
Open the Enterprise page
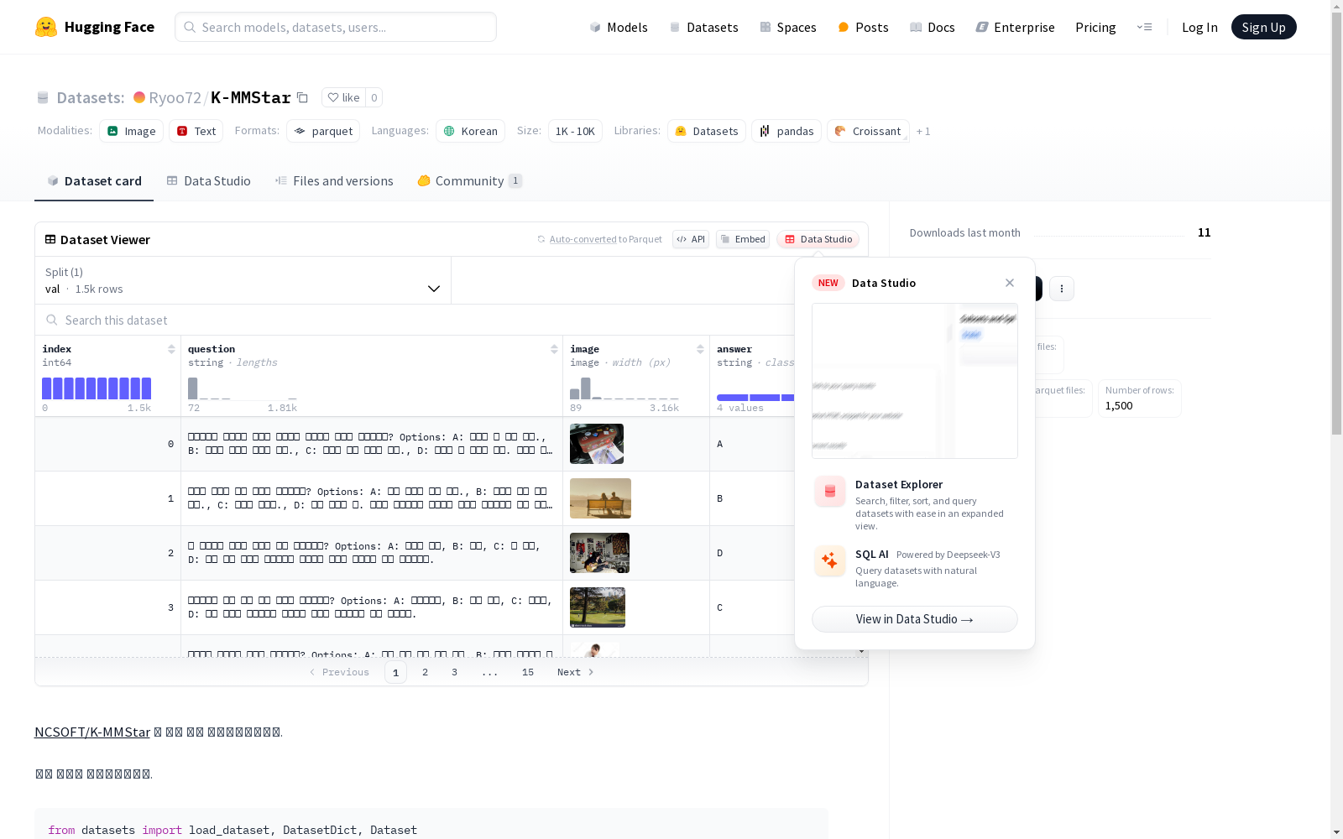(x=1015, y=27)
